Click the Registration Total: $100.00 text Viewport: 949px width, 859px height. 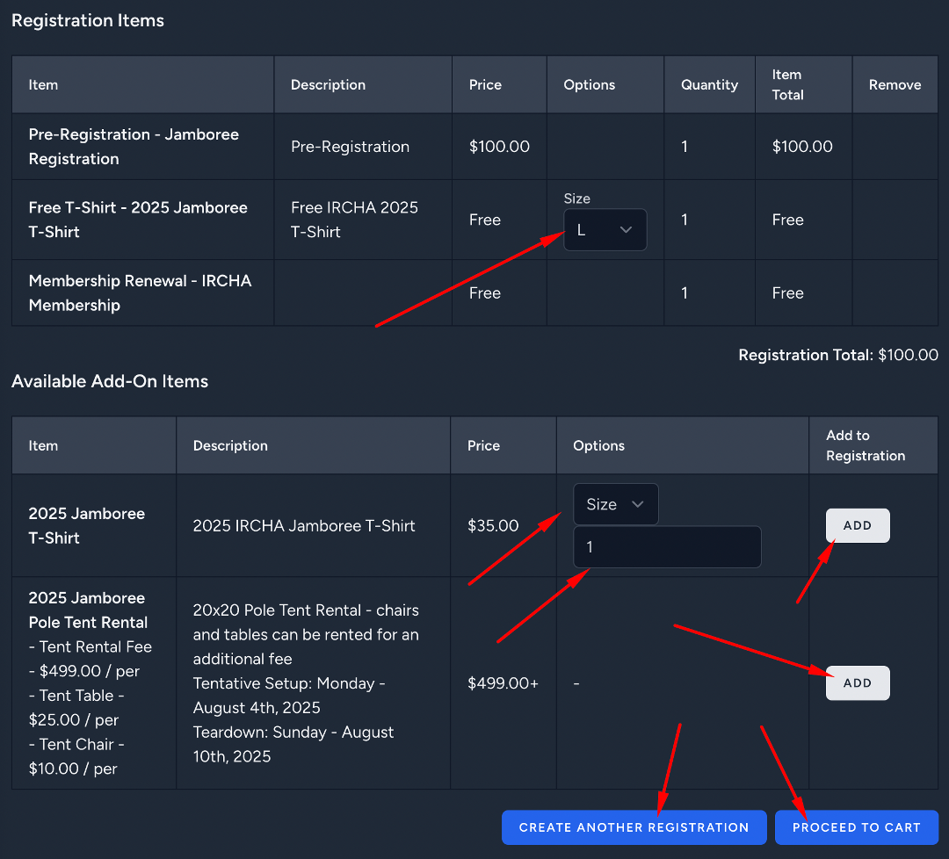(x=838, y=355)
